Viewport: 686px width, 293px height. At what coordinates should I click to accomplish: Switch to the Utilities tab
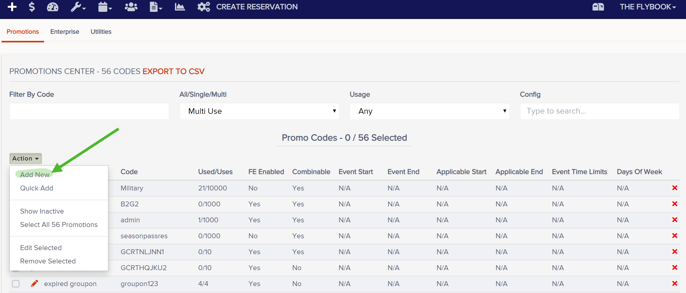(x=101, y=32)
